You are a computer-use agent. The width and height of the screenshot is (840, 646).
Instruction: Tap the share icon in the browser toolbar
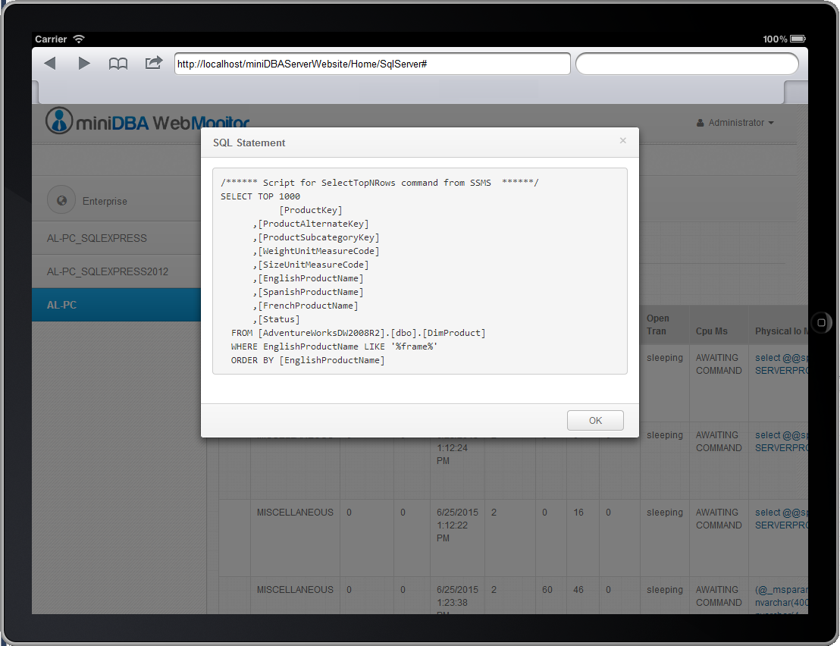click(154, 63)
